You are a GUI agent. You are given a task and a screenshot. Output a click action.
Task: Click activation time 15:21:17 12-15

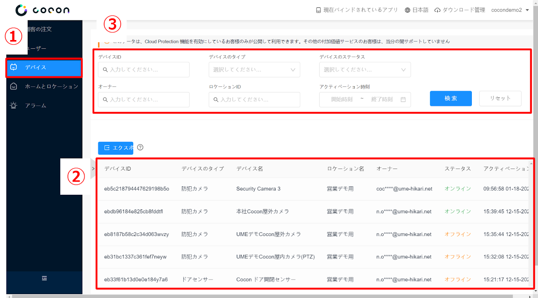507,280
